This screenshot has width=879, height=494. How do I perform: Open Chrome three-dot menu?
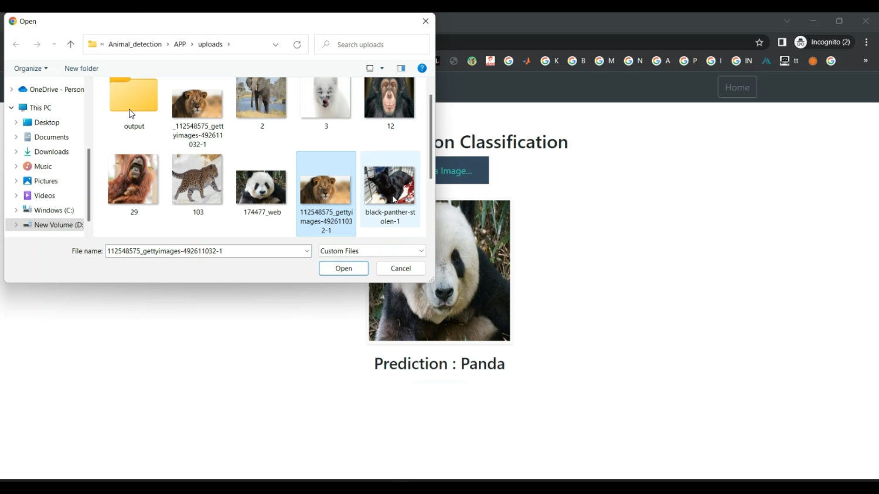click(x=866, y=42)
